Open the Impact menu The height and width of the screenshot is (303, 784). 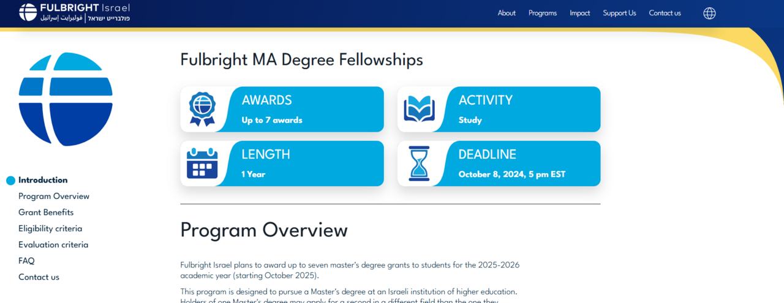click(579, 13)
